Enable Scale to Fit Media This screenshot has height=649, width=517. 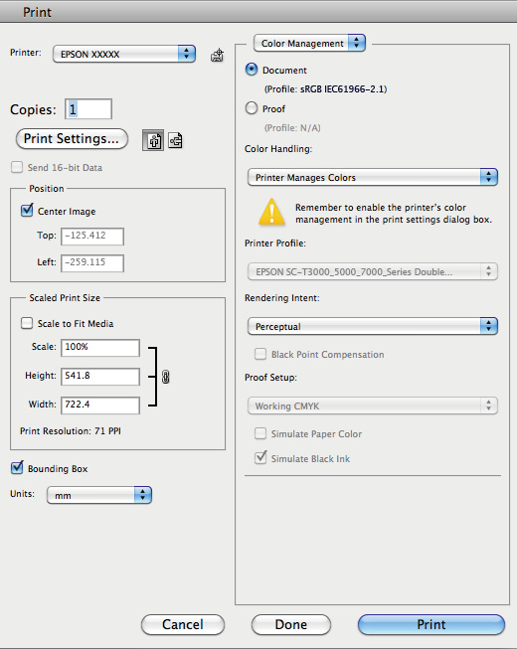(x=27, y=323)
